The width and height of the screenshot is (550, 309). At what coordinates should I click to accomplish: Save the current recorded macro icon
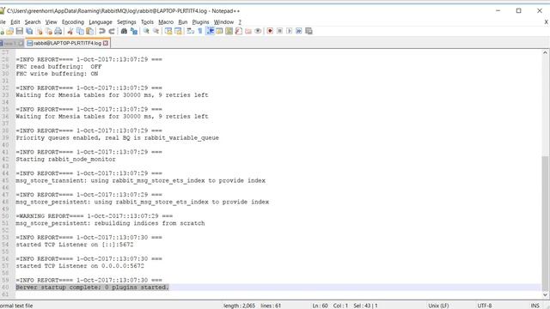[309, 31]
